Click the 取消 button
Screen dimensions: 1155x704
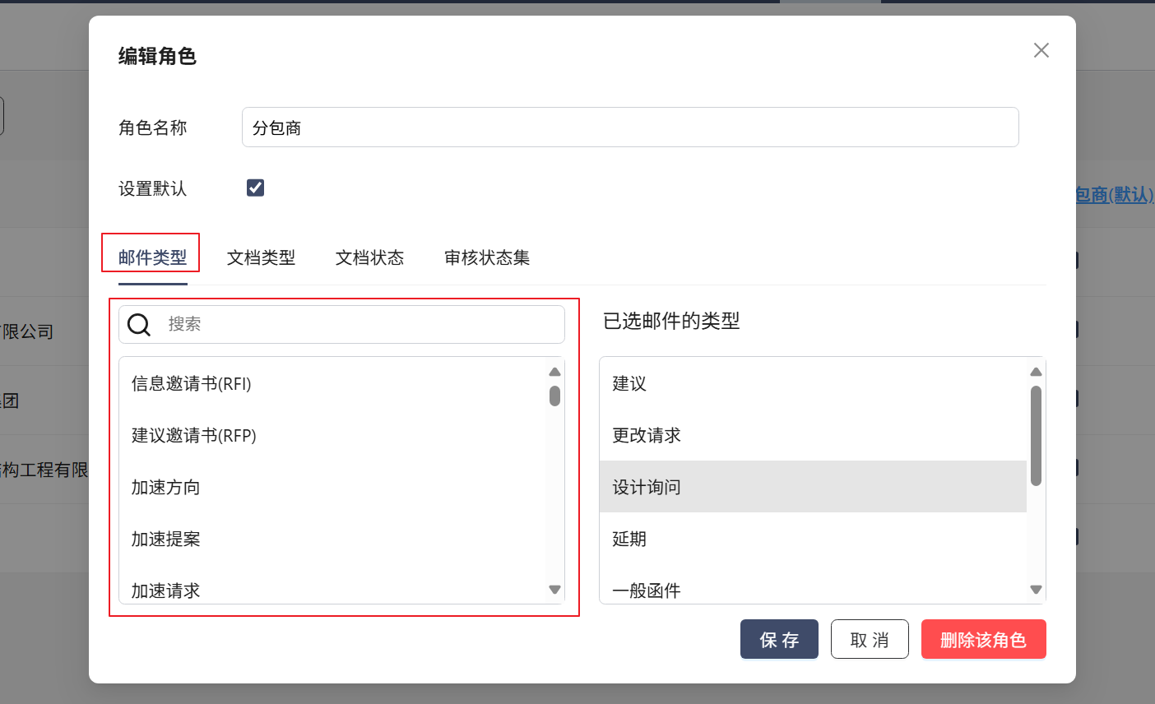869,639
